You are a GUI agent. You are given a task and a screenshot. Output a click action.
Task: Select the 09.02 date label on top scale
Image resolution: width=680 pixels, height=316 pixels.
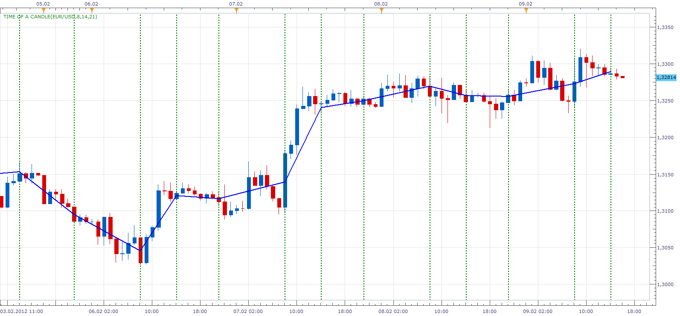coord(526,4)
